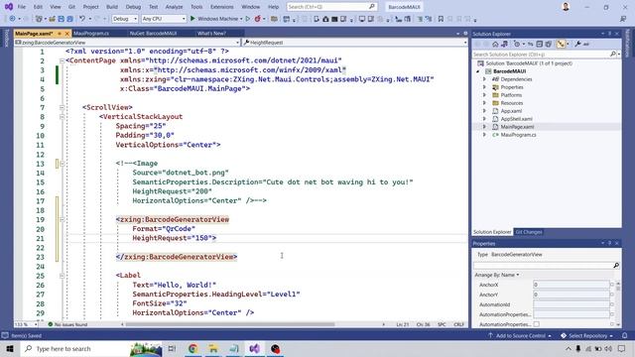The height and width of the screenshot is (357, 635).
Task: Click Select Repository in status bar
Action: [586, 335]
